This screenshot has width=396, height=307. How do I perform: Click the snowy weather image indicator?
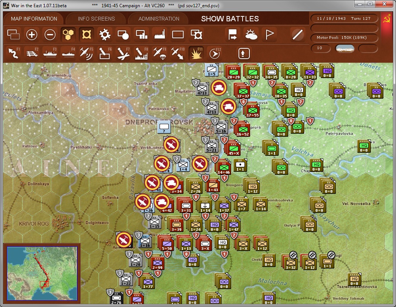pos(345,48)
